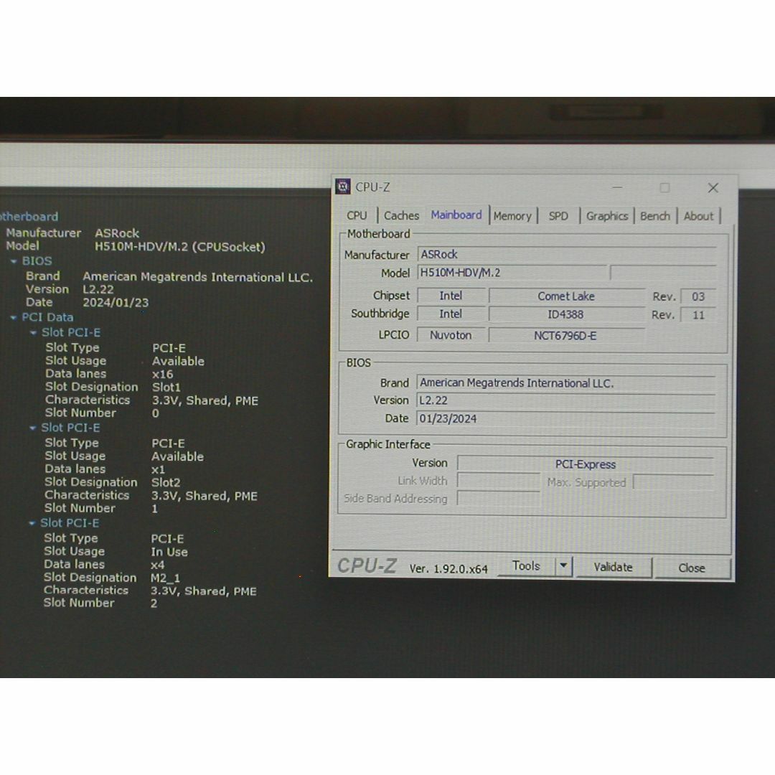
Task: Open the SPD tab
Action: click(558, 216)
